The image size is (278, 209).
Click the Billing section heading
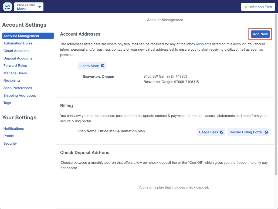(66, 106)
